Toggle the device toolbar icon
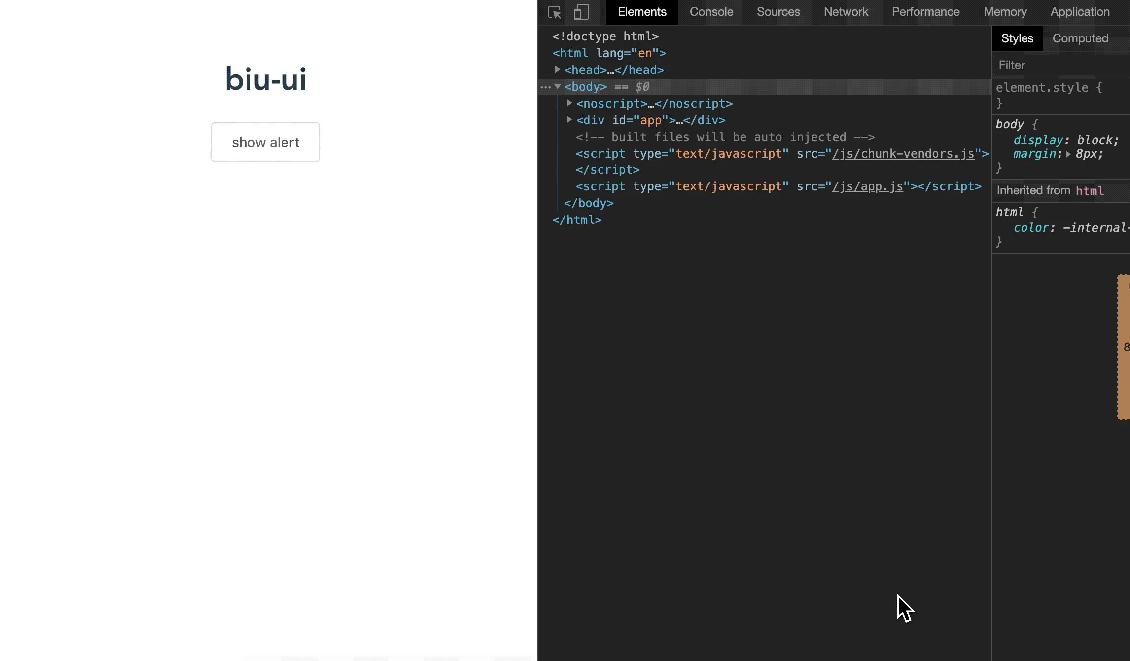 tap(581, 12)
